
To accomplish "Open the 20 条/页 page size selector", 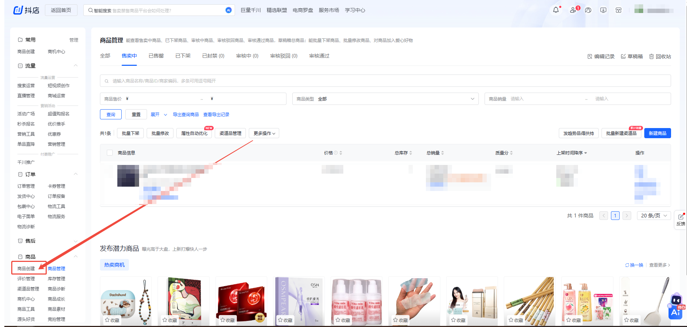I will click(654, 216).
